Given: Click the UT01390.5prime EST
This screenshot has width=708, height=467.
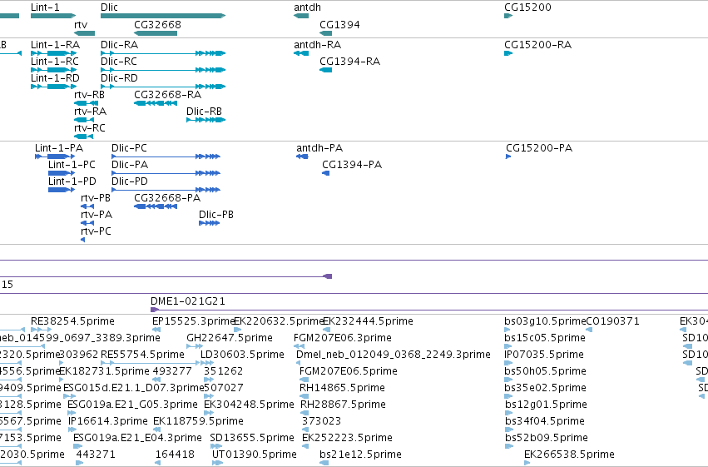Looking at the screenshot, I should 218,464.
